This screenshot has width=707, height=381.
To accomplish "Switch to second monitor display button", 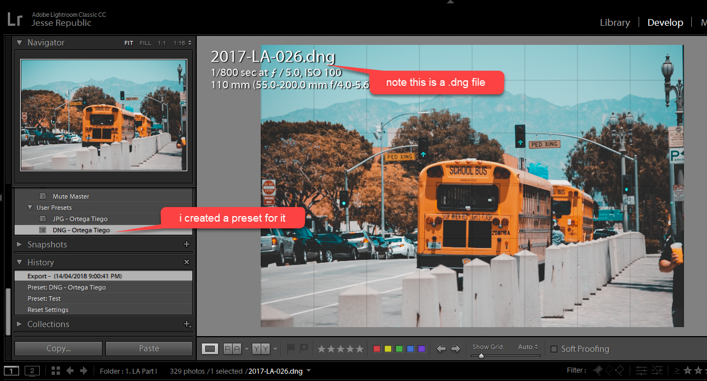I will click(x=32, y=371).
